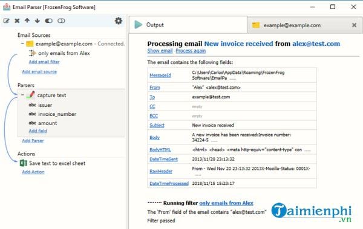Click 'Add Action' link
Viewport: 363px width, 229px height.
(x=33, y=172)
